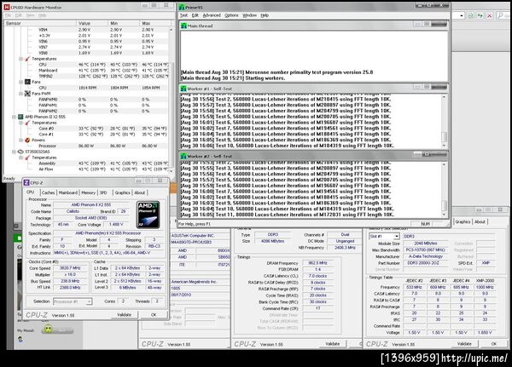
Task: Switch to the About tab in the front CPU-Z
Action: 140,192
